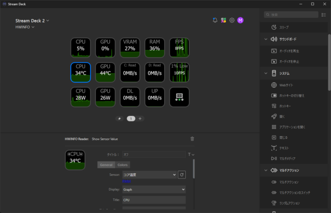Click the action list scrollbar

click(x=329, y=62)
